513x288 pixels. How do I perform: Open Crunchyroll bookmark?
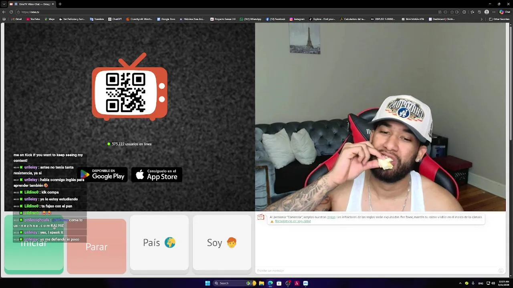(x=139, y=19)
